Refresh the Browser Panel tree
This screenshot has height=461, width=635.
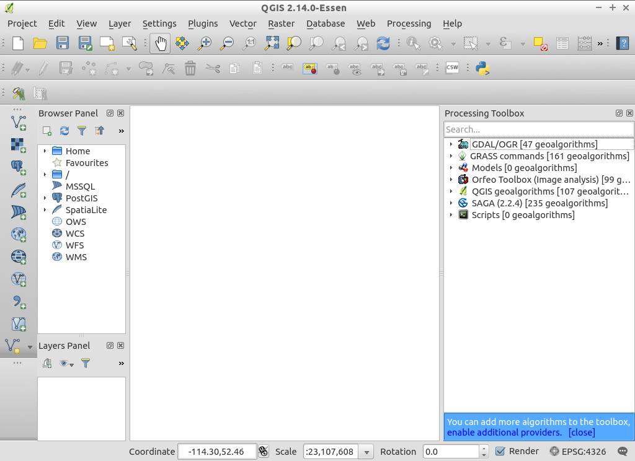click(x=64, y=131)
